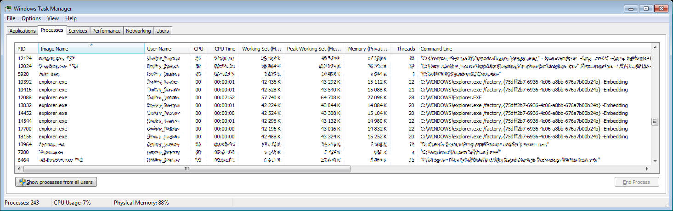Switch to the Services tab
Viewport: 673px width, 211px height.
click(78, 31)
